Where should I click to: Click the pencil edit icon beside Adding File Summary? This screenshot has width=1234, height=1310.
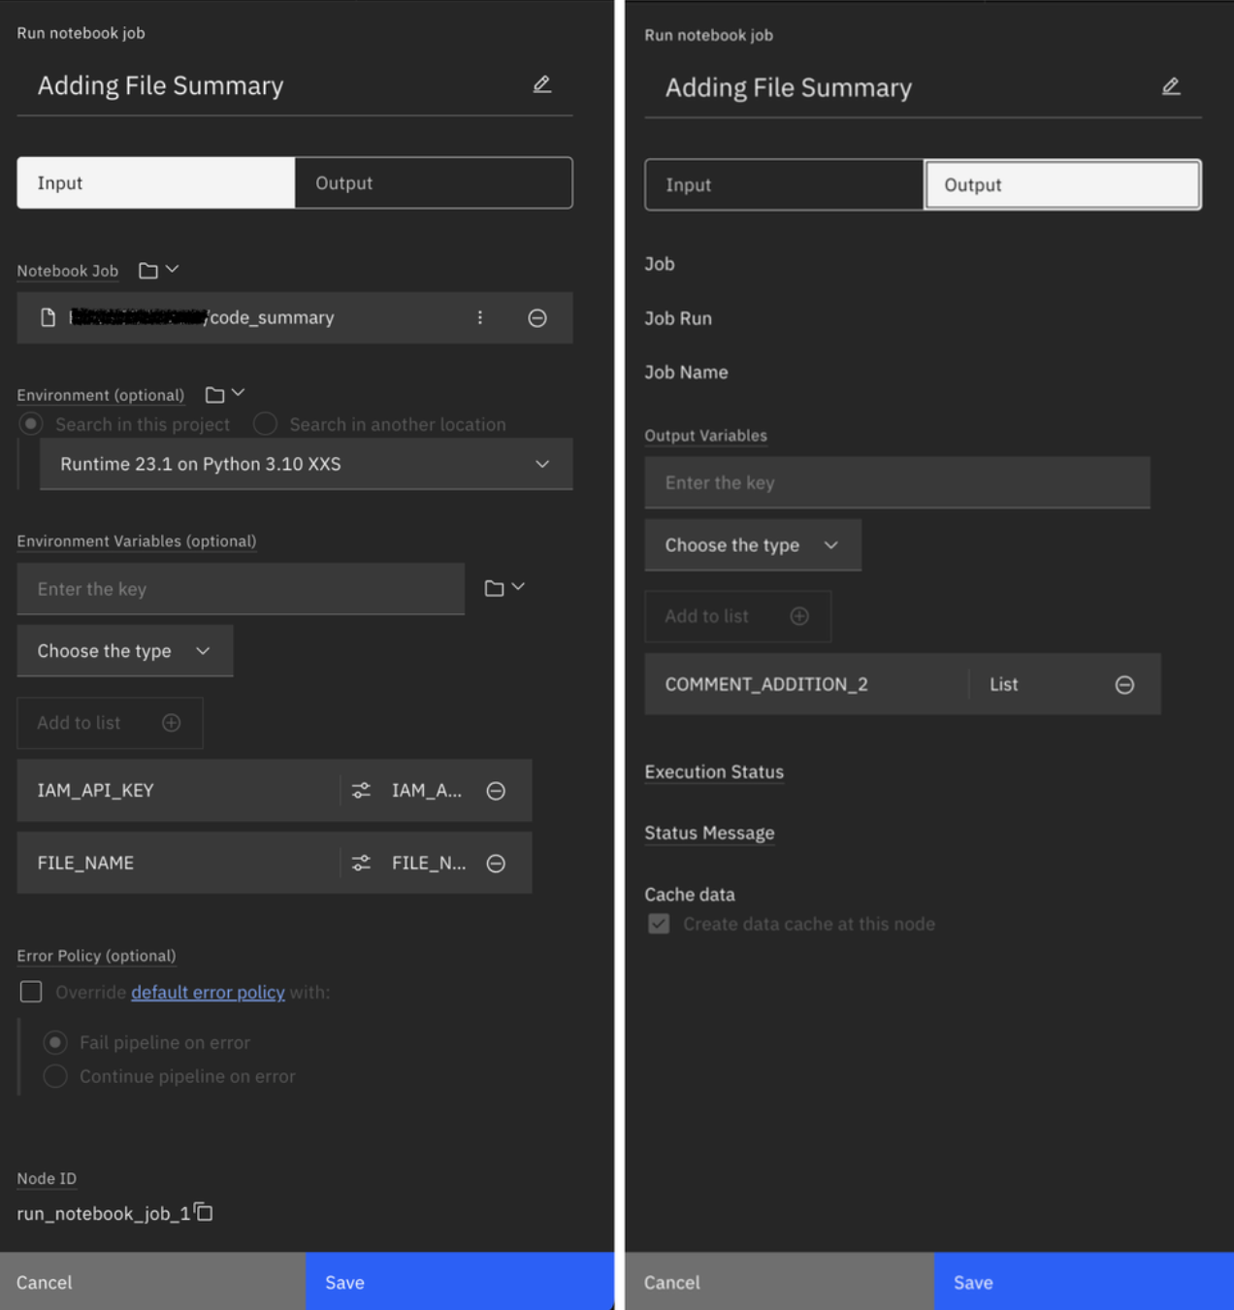tap(542, 84)
